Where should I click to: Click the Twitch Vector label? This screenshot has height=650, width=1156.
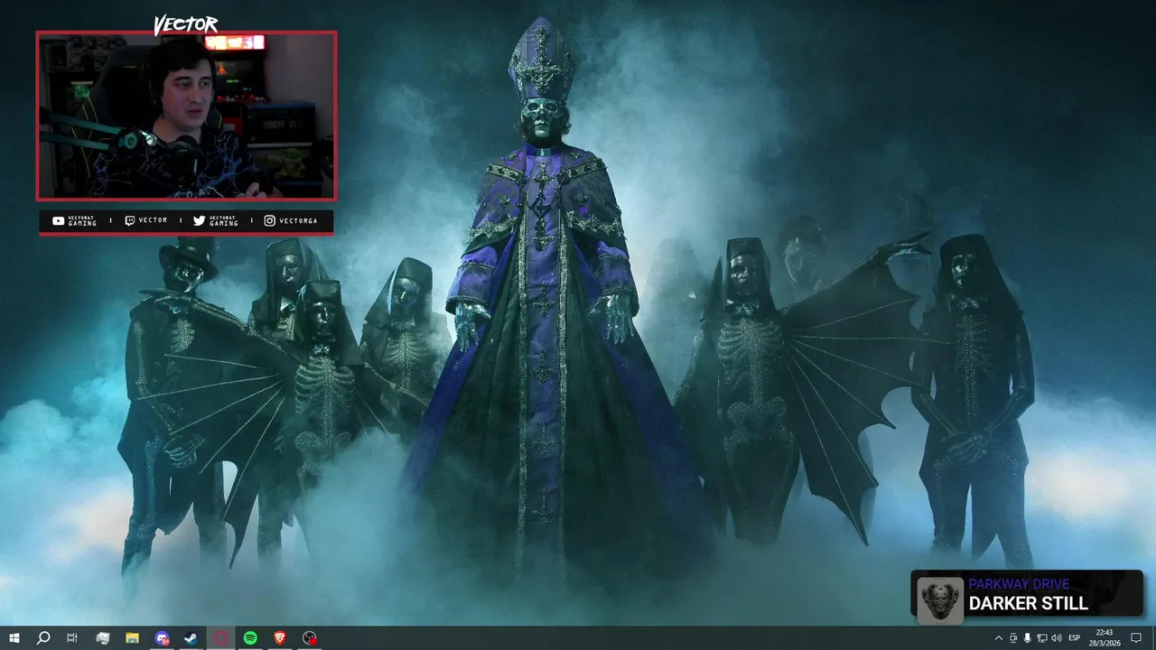pos(146,221)
